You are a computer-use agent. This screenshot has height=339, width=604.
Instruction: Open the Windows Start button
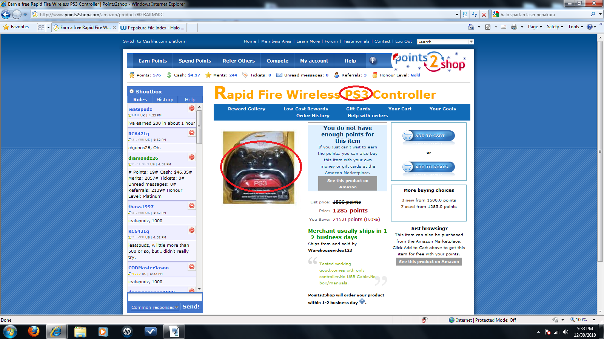10,332
